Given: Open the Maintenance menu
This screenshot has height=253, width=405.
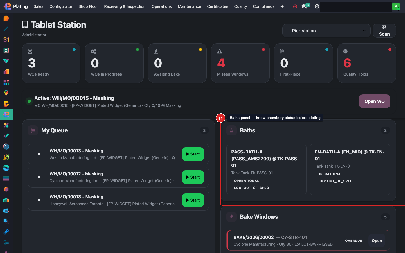Looking at the screenshot, I should pyautogui.click(x=189, y=6).
